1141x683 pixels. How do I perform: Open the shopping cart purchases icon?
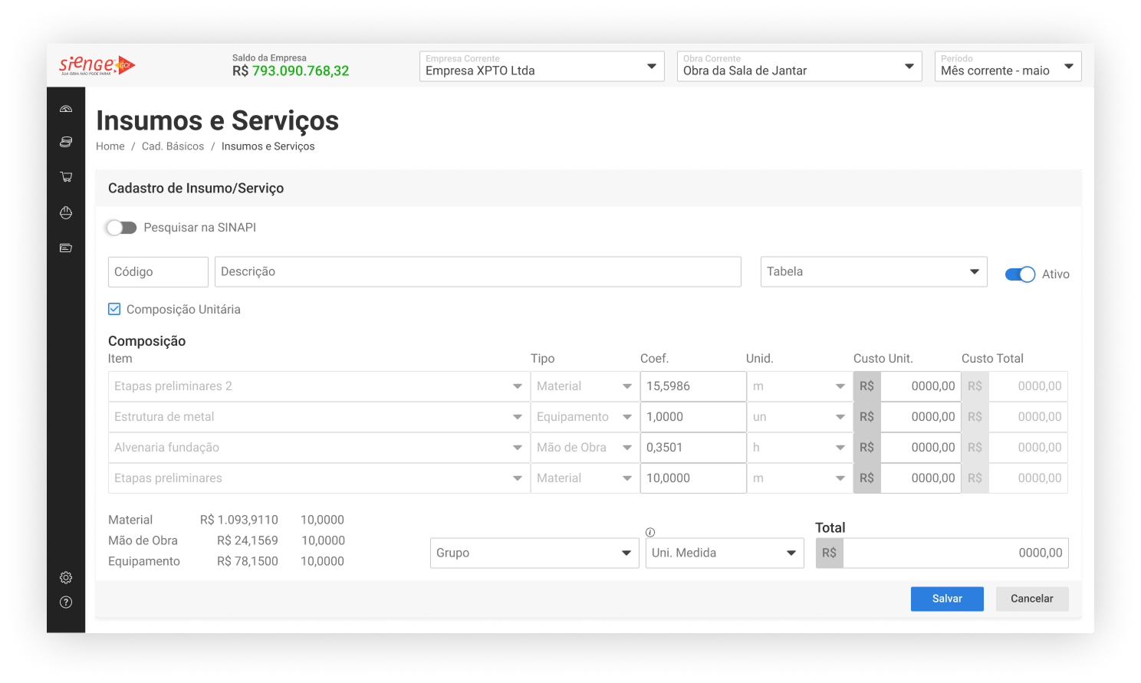click(x=66, y=177)
